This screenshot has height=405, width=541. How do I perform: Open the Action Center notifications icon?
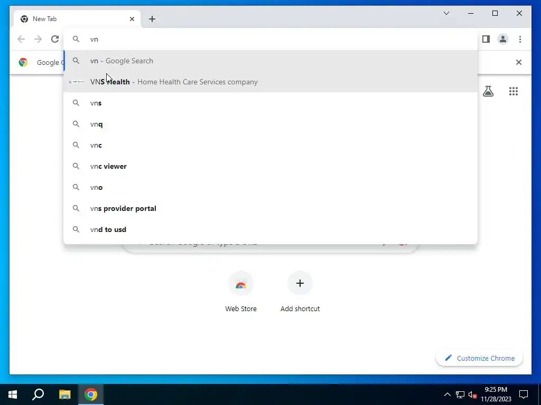(524, 394)
